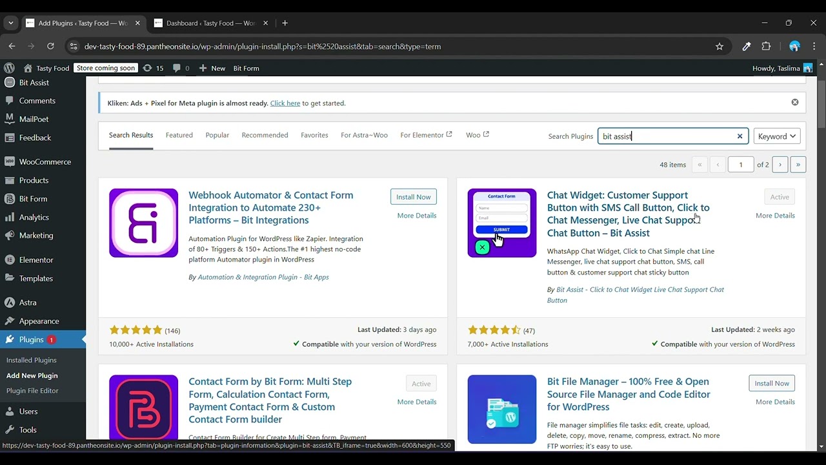Open the Products sidebar menu
Screen dimensions: 826x465
coord(43,180)
